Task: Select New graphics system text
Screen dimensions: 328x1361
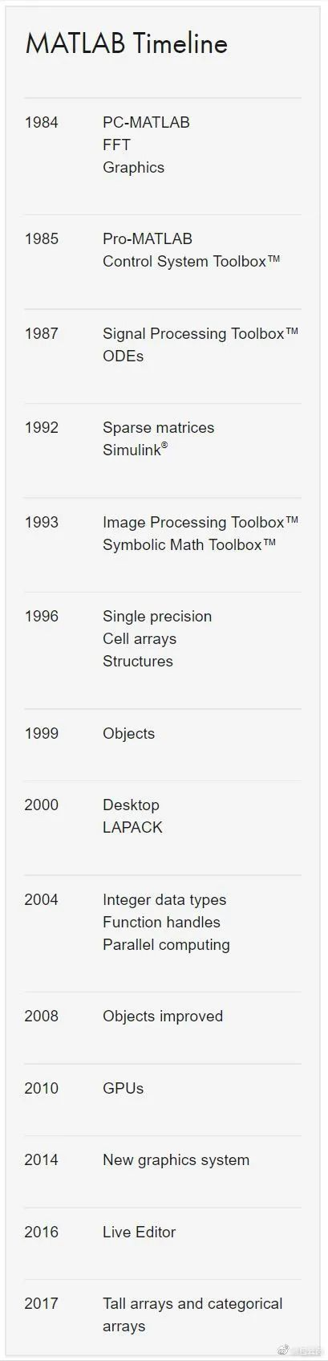Action: click(x=176, y=1160)
